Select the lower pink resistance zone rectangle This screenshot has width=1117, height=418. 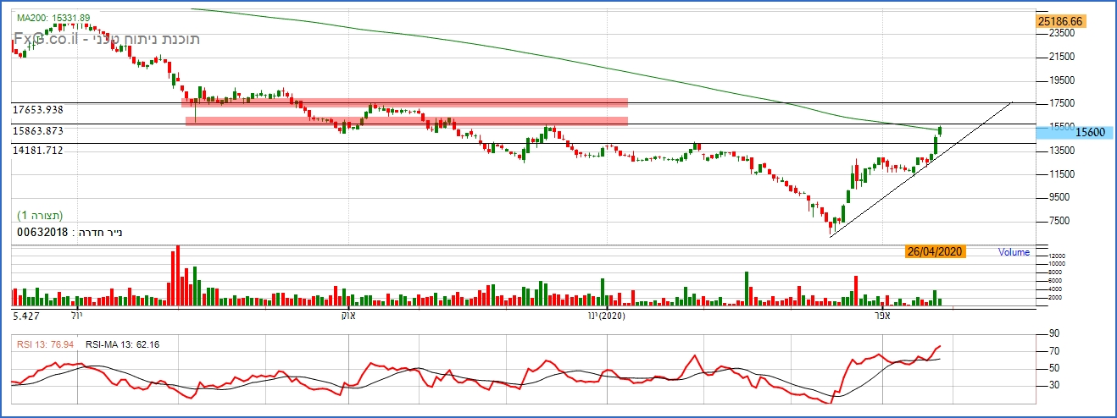pyautogui.click(x=407, y=121)
